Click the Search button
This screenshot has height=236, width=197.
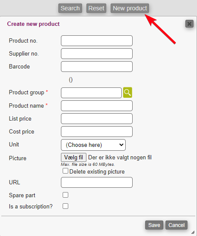coord(70,8)
